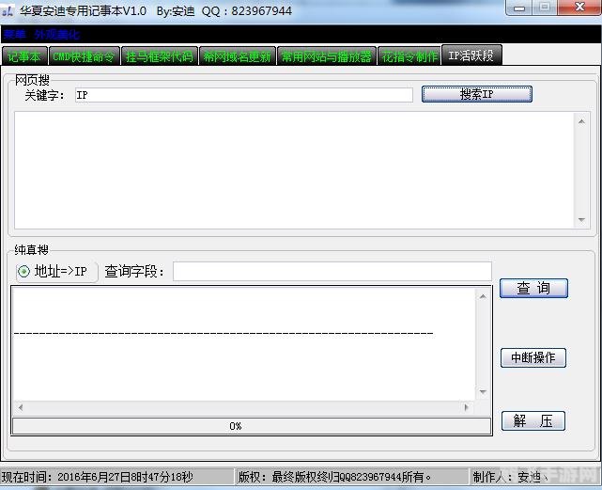602x490 pixels.
Task: Open the 常用网站与播放器 tab
Action: pyautogui.click(x=327, y=56)
